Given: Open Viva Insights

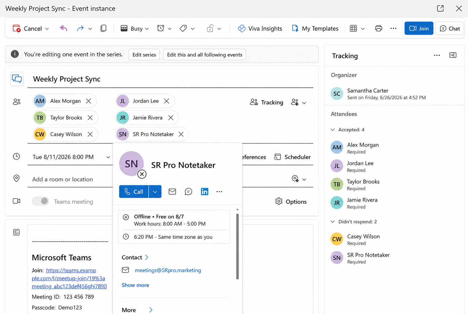Looking at the screenshot, I should 260,28.
